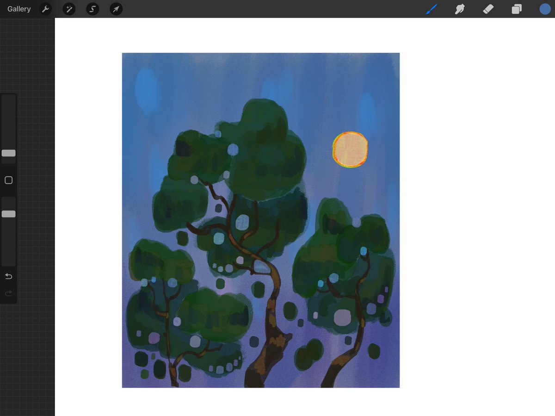Image resolution: width=555 pixels, height=416 pixels.
Task: Select the Smudge tool
Action: tap(460, 9)
